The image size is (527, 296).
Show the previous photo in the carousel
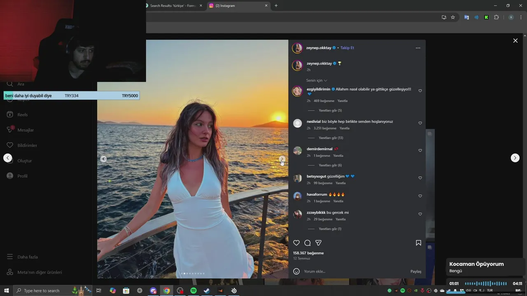[103, 159]
